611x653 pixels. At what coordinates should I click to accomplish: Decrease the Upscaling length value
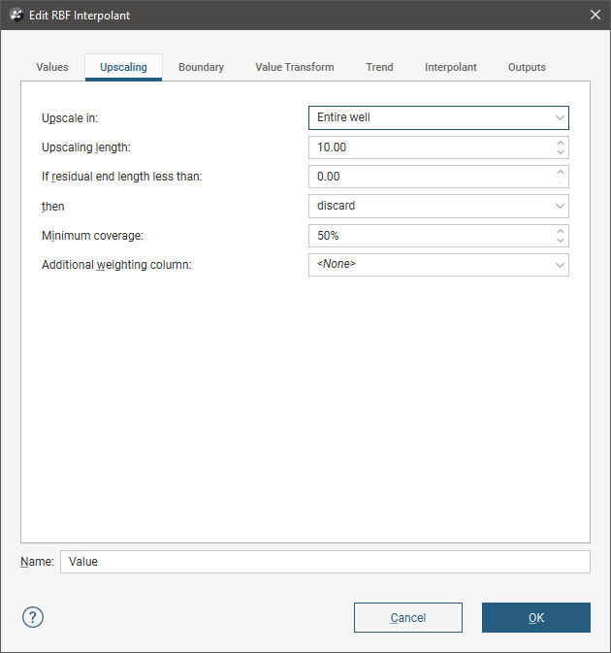[x=561, y=152]
